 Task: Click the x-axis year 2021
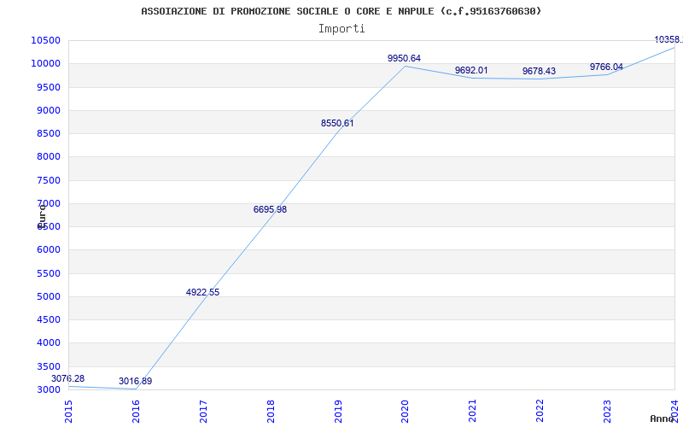[x=473, y=412]
